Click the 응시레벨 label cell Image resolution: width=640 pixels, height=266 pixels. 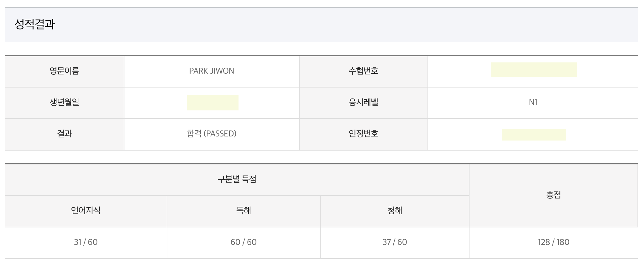(x=363, y=102)
